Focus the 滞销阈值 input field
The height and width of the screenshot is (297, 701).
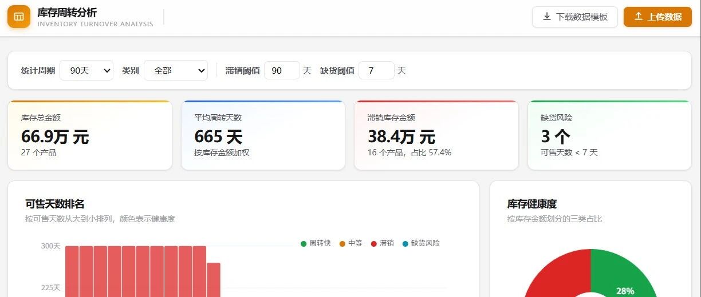pyautogui.click(x=282, y=70)
